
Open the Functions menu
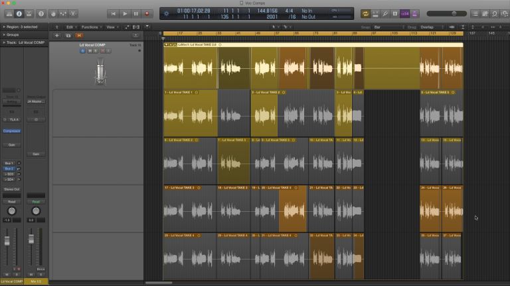pyautogui.click(x=90, y=27)
